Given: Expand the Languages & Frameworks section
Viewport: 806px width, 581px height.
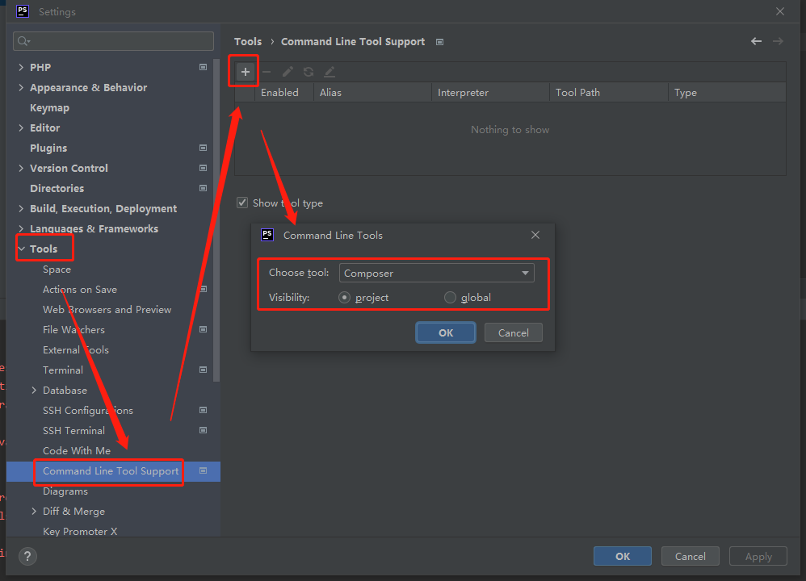Looking at the screenshot, I should point(21,228).
